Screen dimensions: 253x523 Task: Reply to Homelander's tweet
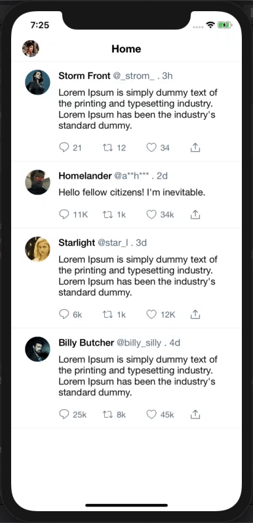click(x=64, y=214)
